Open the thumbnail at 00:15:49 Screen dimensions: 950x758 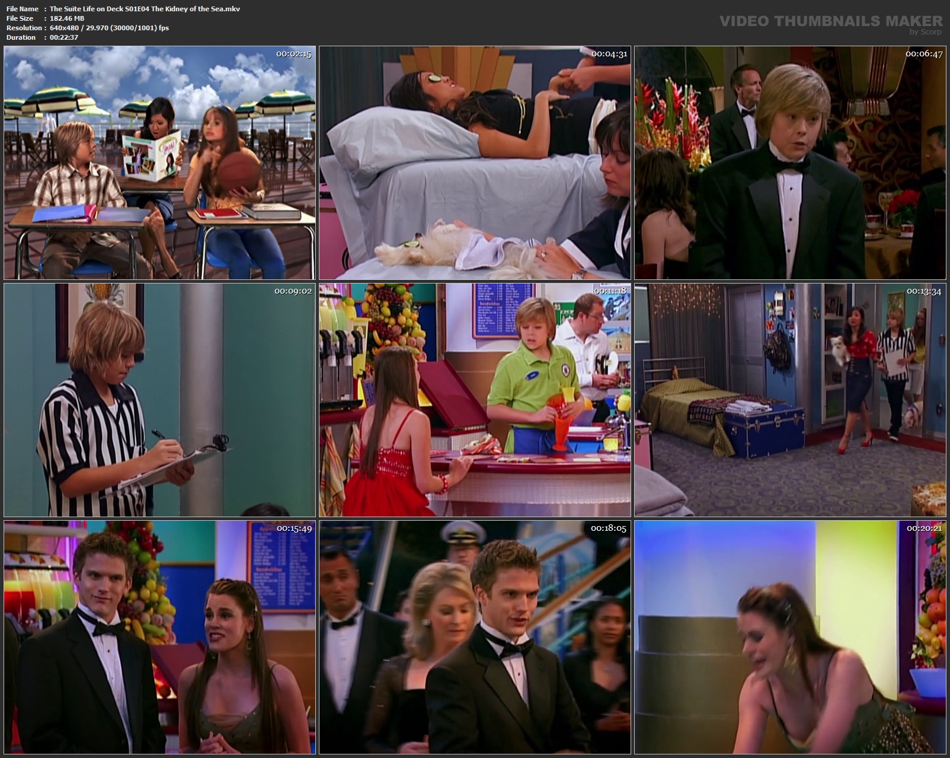(159, 638)
